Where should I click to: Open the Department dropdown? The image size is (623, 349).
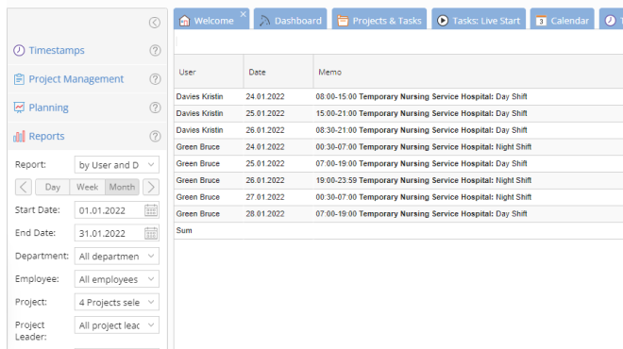tap(117, 257)
